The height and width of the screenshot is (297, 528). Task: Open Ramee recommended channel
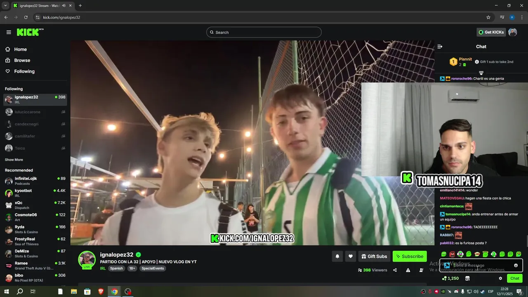tap(35, 266)
